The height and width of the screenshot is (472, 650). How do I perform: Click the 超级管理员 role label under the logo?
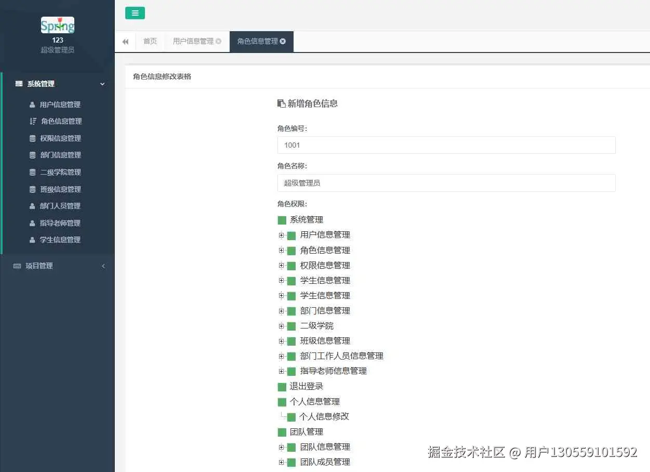58,50
